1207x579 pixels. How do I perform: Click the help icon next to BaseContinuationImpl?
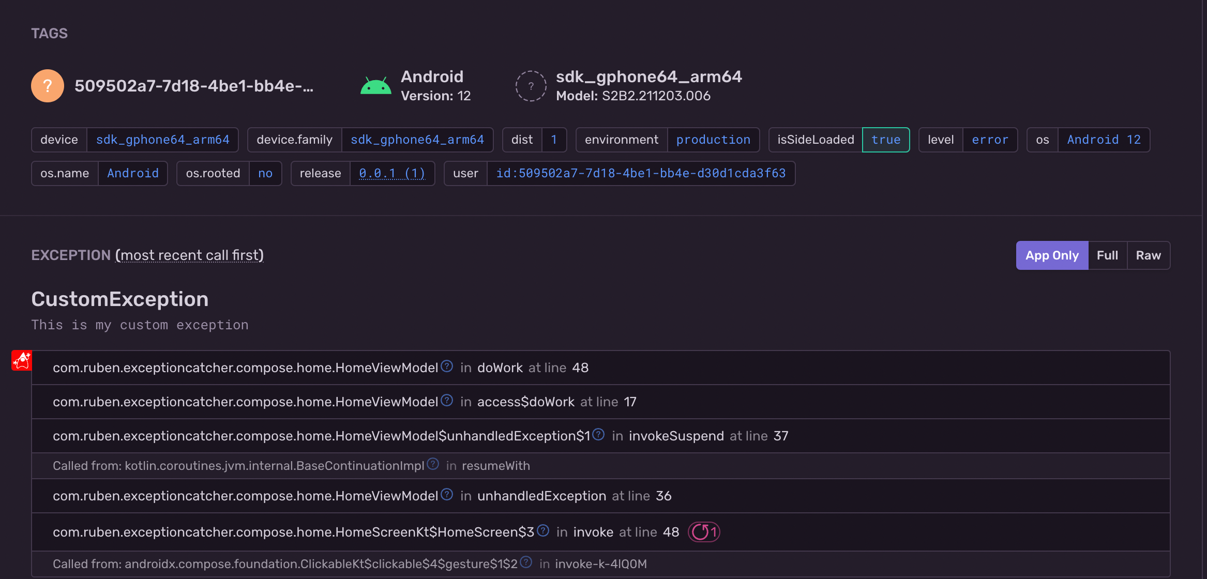433,464
